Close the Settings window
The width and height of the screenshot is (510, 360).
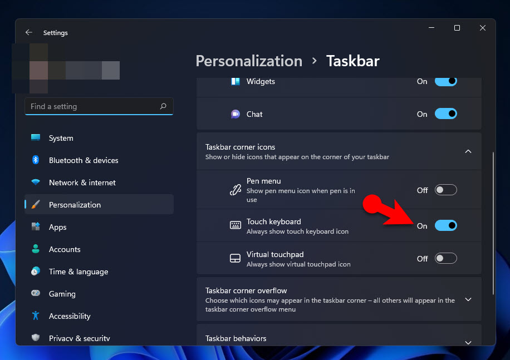(x=482, y=28)
